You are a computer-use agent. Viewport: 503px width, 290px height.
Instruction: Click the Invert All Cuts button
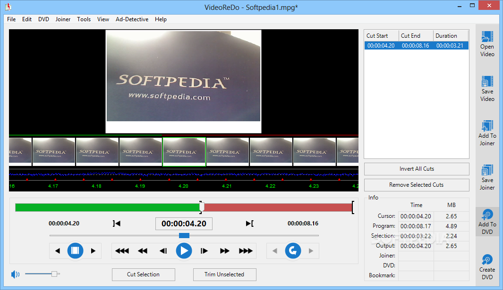click(417, 169)
